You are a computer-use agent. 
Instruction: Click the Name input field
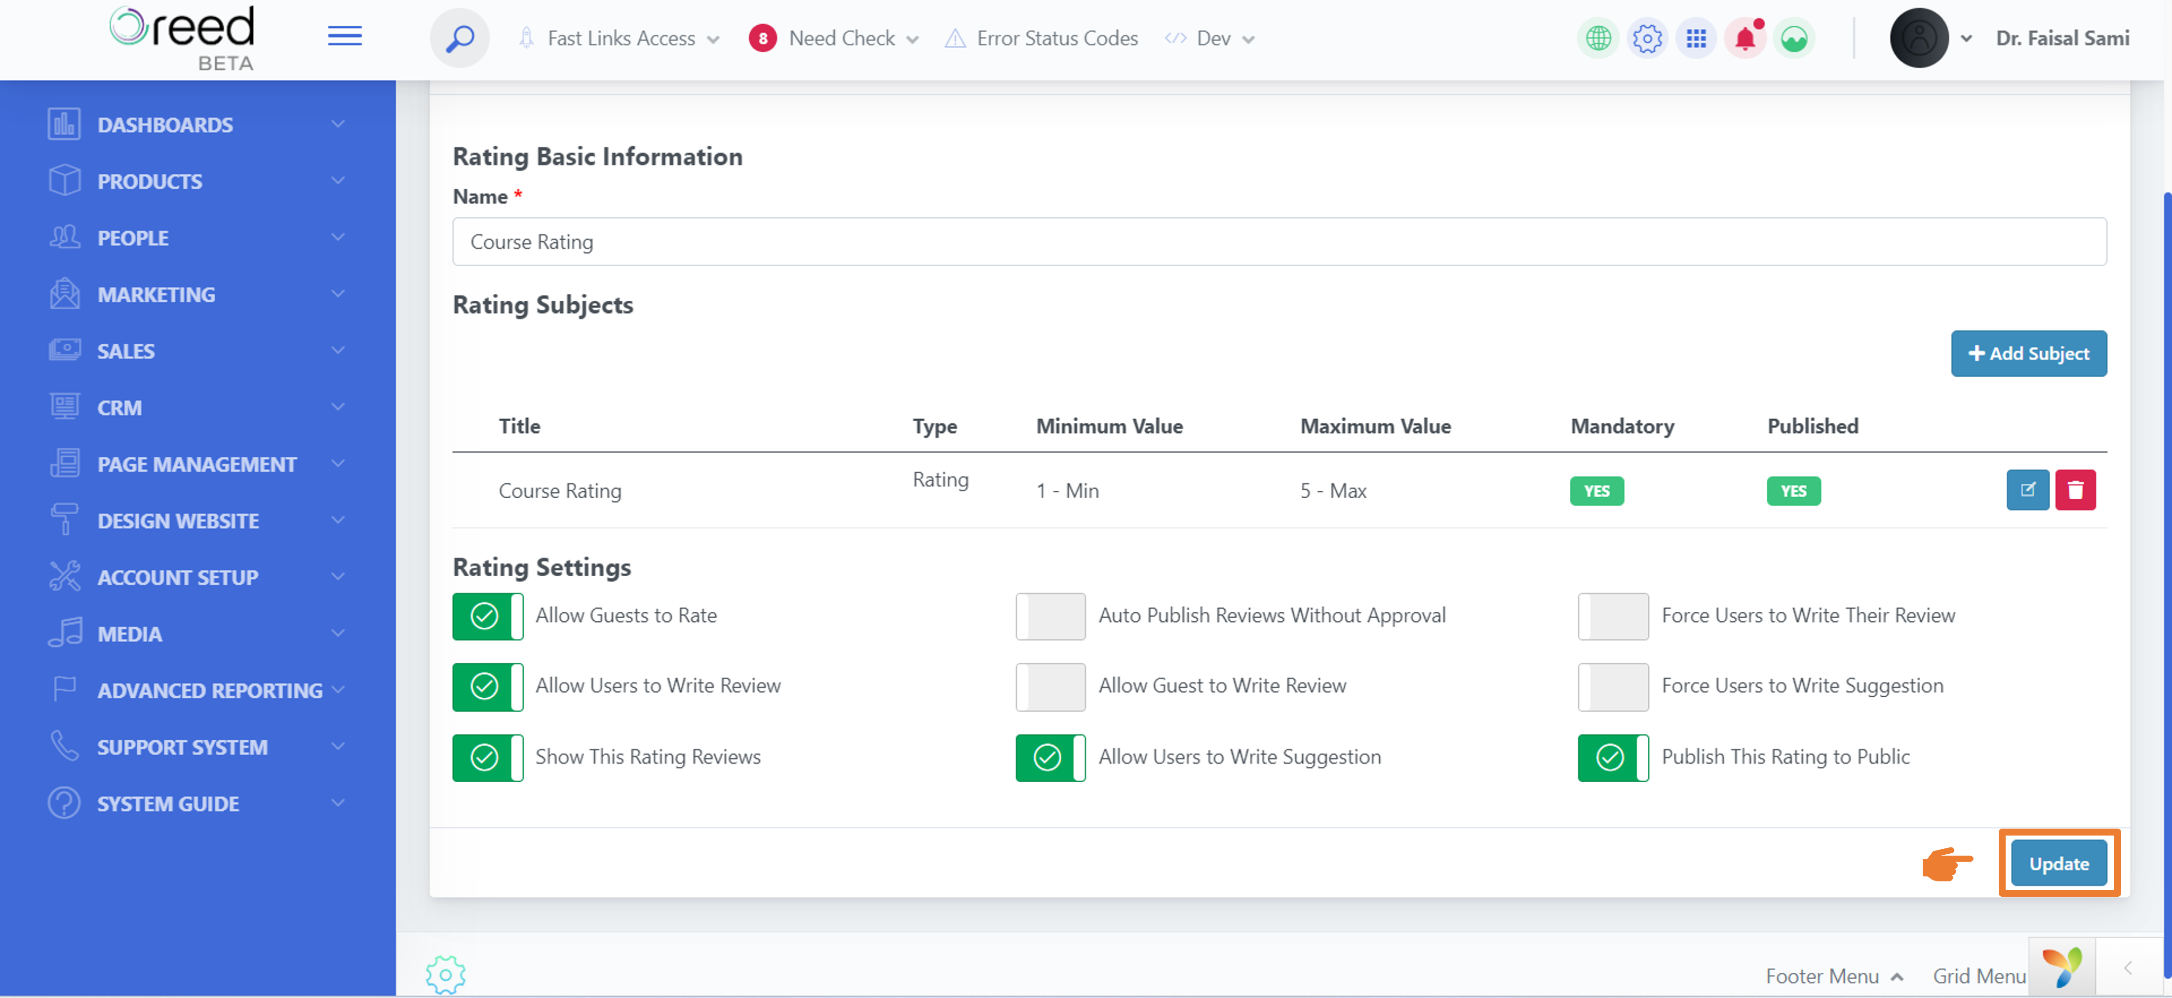click(1279, 242)
